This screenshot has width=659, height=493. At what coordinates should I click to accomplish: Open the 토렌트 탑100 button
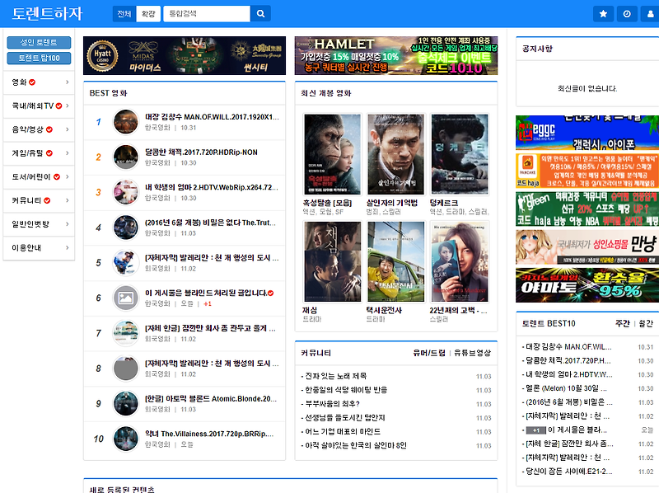click(39, 58)
